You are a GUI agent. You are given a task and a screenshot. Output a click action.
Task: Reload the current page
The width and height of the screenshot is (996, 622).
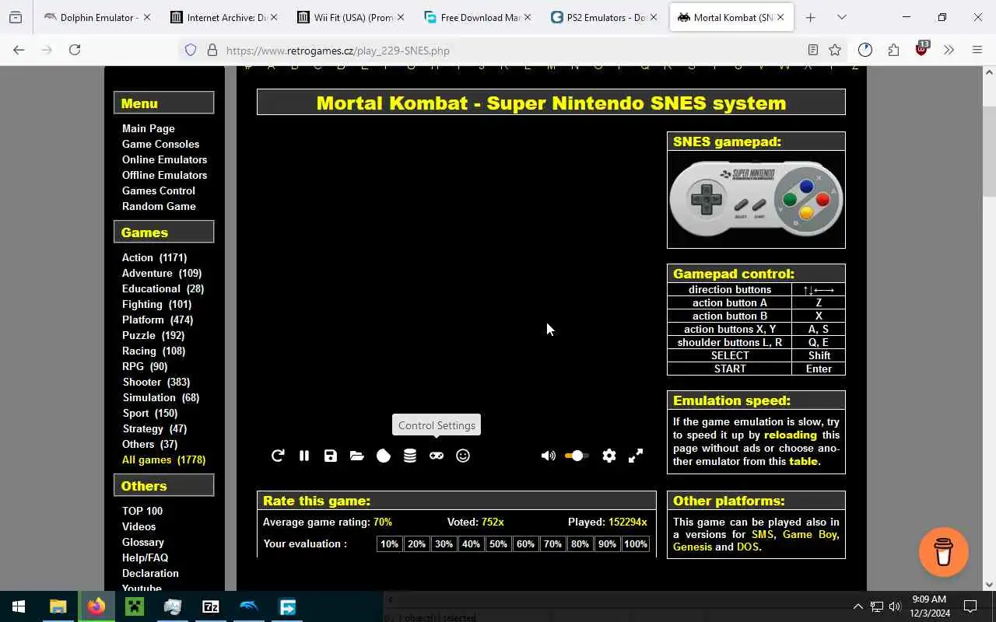point(75,50)
